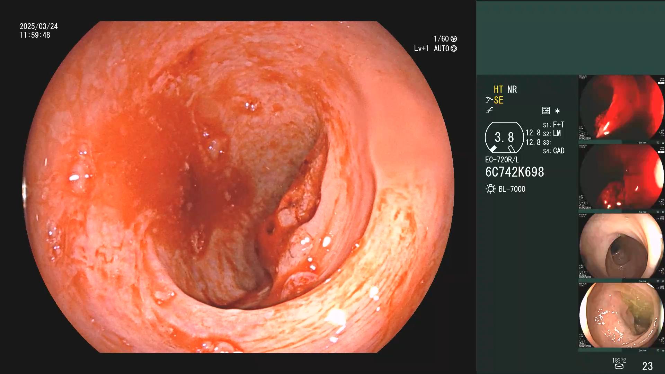
Task: Click the S1: F+T switch assignment
Action: click(x=553, y=125)
